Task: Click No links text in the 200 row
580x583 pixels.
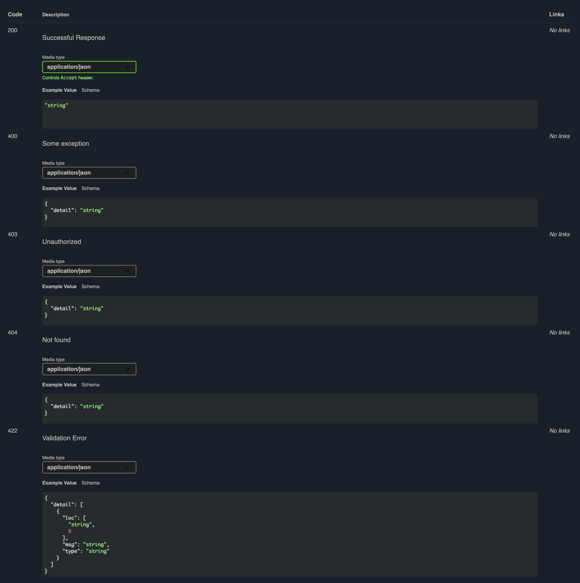Action: [560, 30]
